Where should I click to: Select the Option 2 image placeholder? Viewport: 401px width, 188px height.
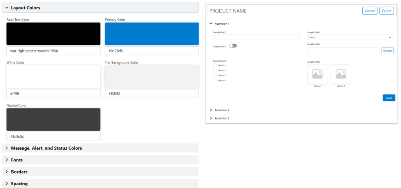coord(341,74)
